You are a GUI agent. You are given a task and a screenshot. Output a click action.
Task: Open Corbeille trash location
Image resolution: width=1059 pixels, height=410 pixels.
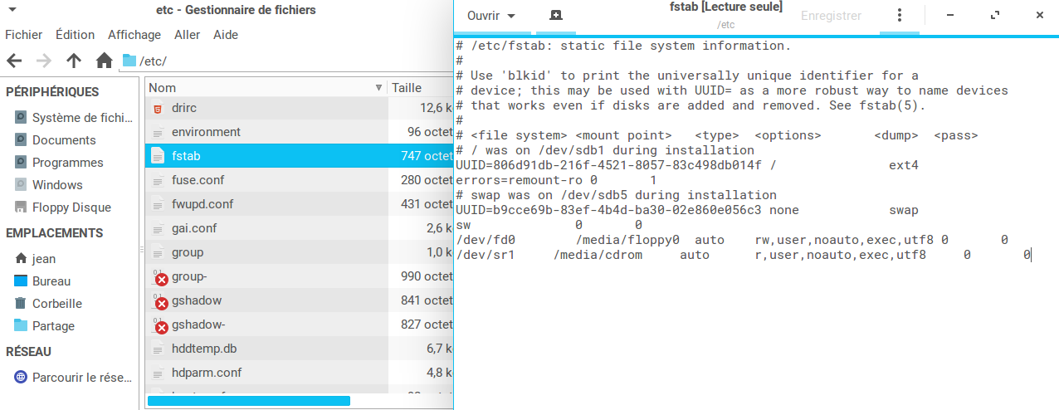coord(56,304)
